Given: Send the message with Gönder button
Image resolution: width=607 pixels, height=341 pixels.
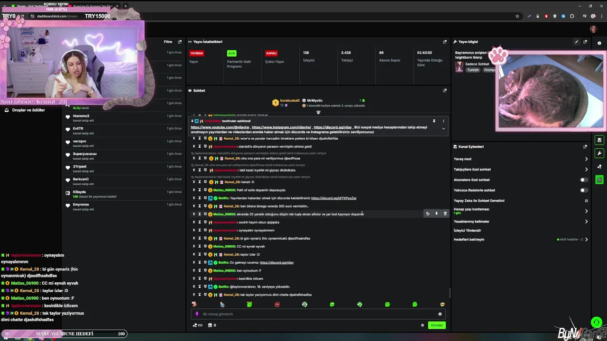Looking at the screenshot, I should point(436,325).
